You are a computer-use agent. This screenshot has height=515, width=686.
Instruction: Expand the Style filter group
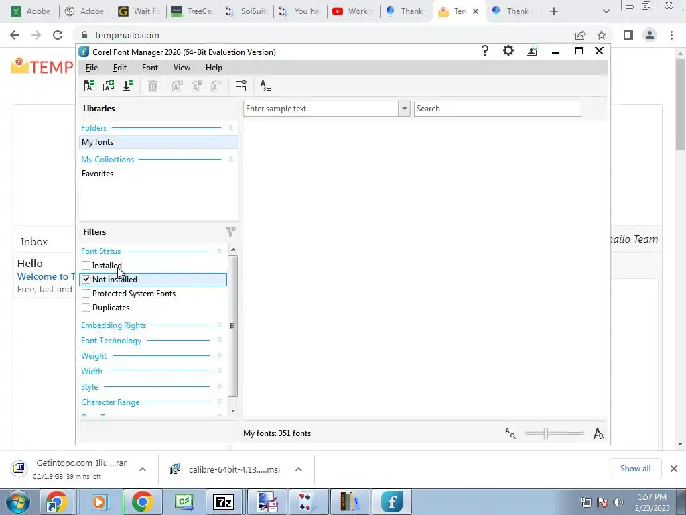[220, 387]
